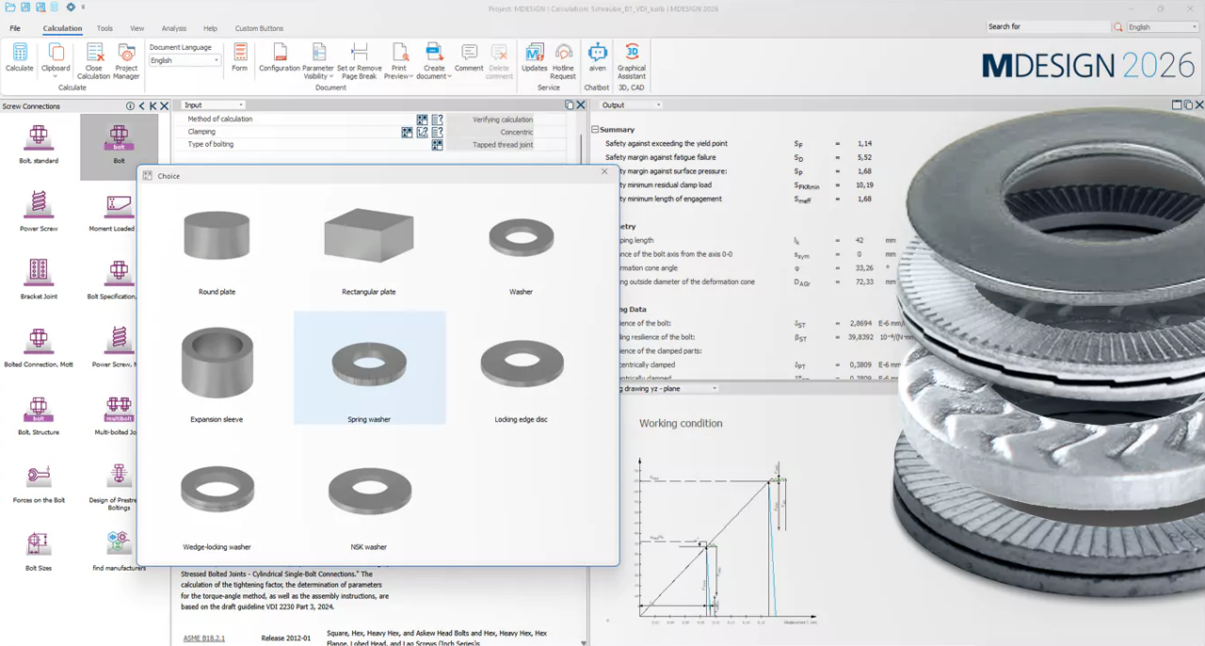Screen dimensions: 1205x646
Task: Open the File menu
Action: (x=15, y=28)
